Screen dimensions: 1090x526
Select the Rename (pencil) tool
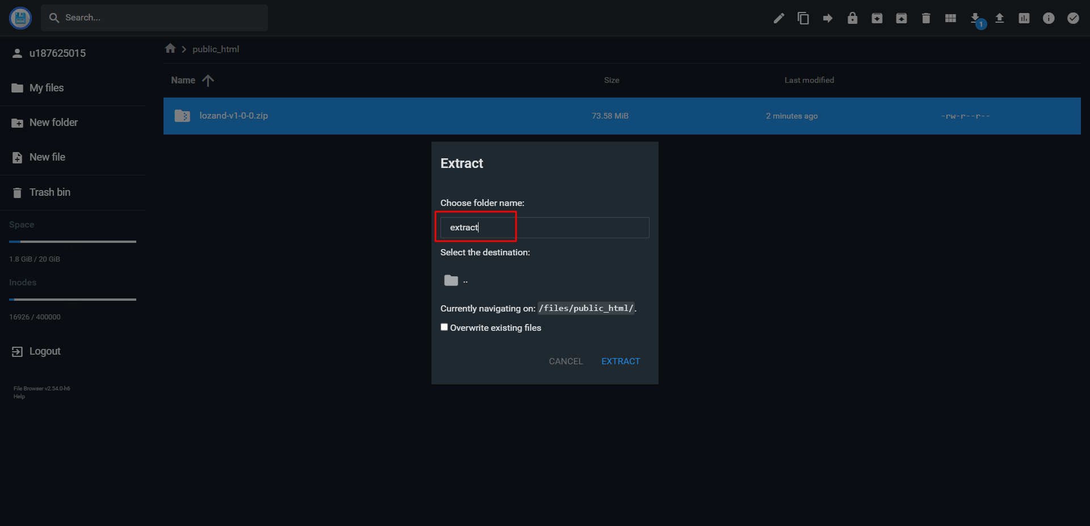pyautogui.click(x=779, y=18)
